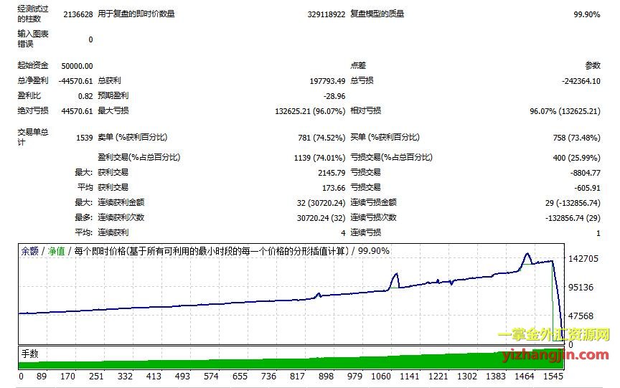Click the 净值 legend label in green
Screen dimensions: 620x388
tap(56, 251)
